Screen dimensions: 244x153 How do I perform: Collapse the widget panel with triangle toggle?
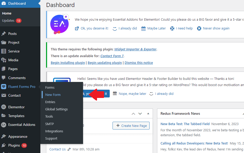148,113
